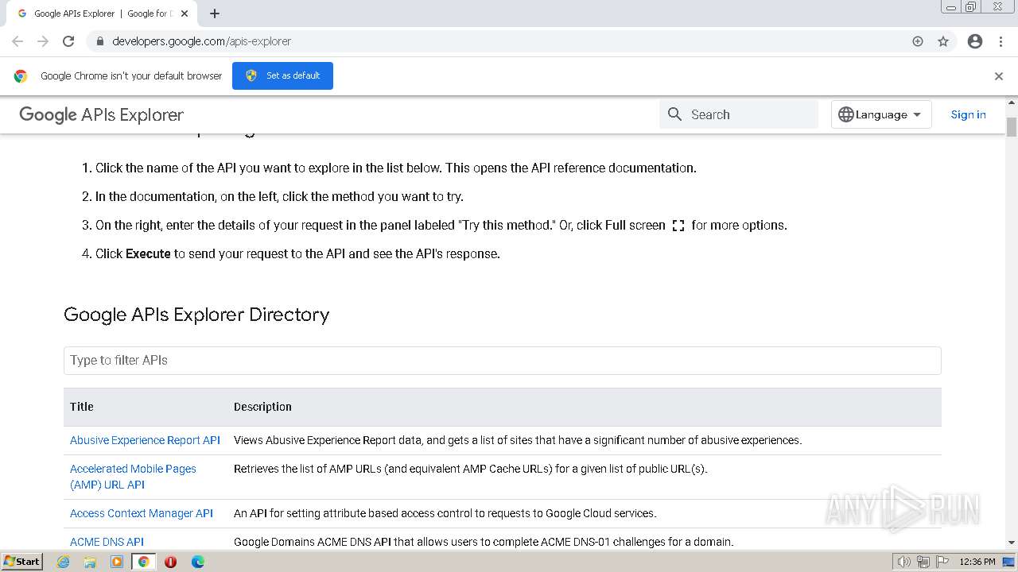
Task: Go back with the browser back arrow
Action: coord(17,41)
